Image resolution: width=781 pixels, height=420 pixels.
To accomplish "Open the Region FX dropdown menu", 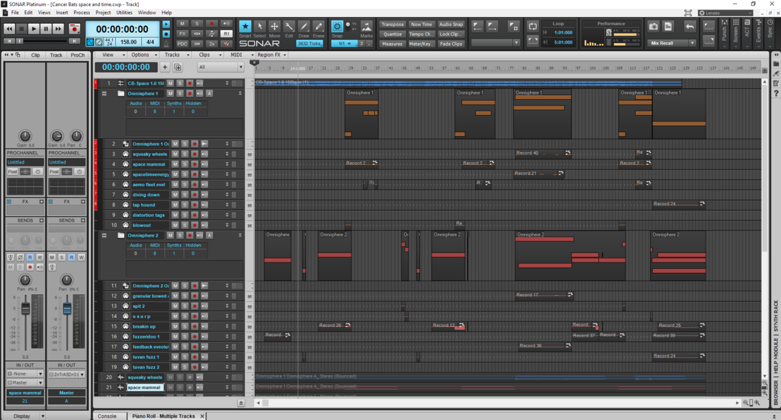I will [x=271, y=55].
